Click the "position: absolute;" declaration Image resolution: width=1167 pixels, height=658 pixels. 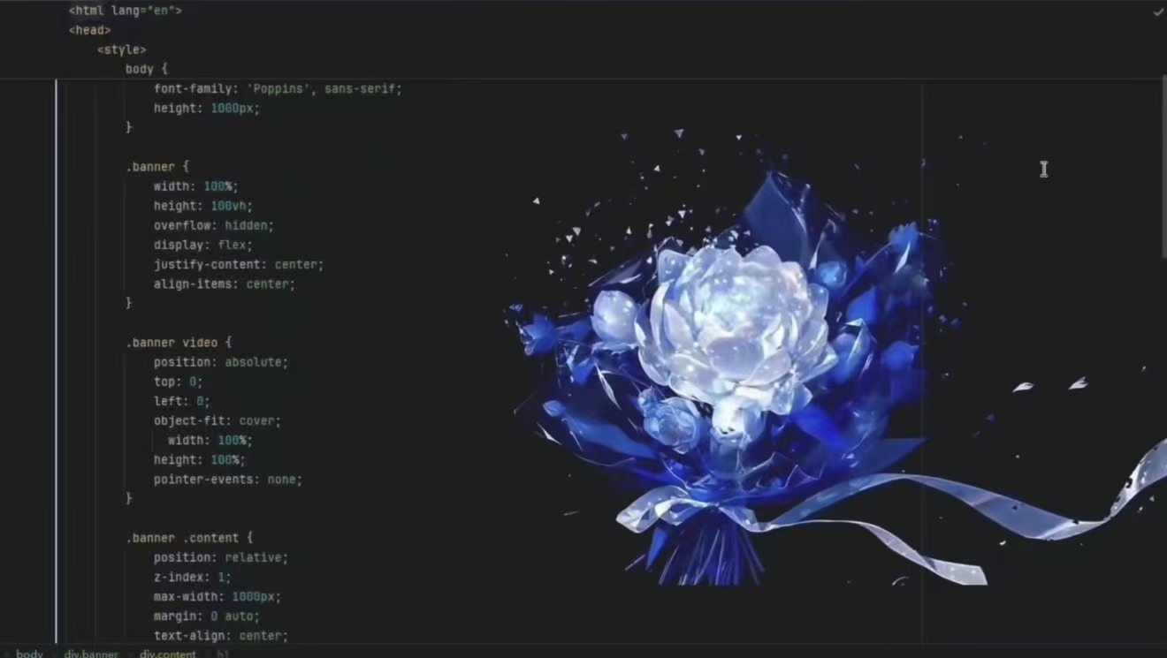coord(221,362)
